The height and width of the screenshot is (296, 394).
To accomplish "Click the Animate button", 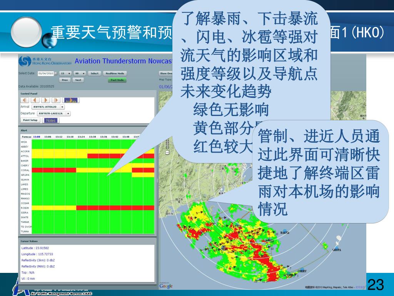I will click(x=71, y=100).
